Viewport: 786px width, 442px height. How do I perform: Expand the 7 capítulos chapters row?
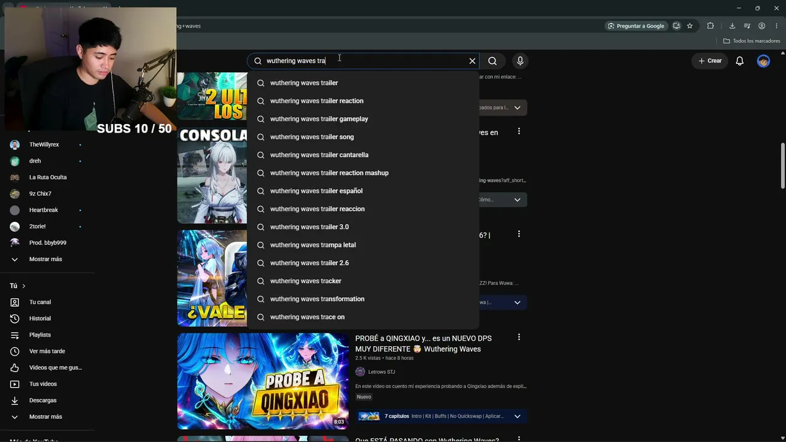pyautogui.click(x=442, y=416)
